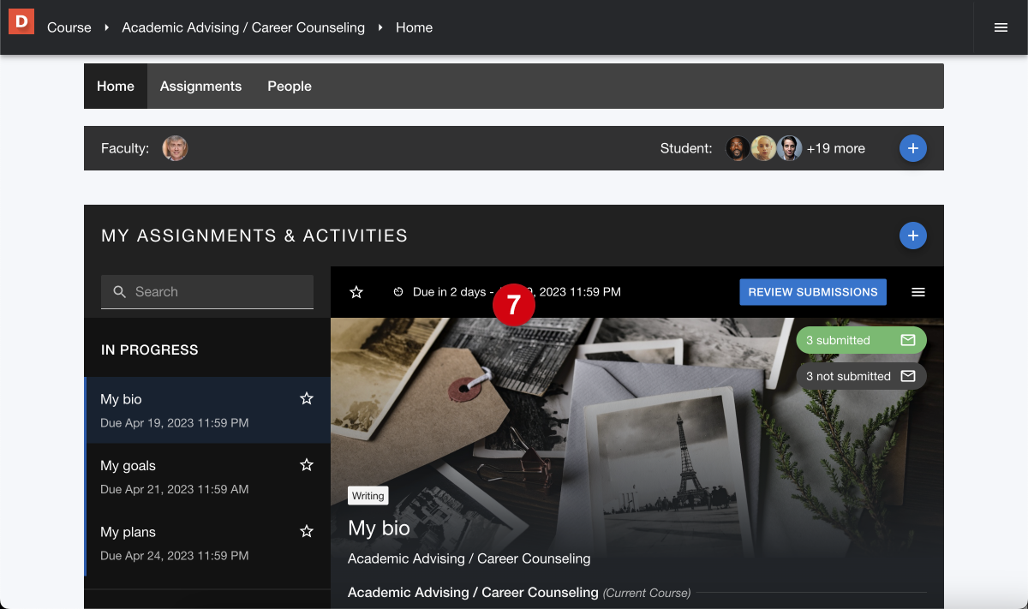Click the Review Submissions button
This screenshot has height=609, width=1028.
[x=813, y=292]
